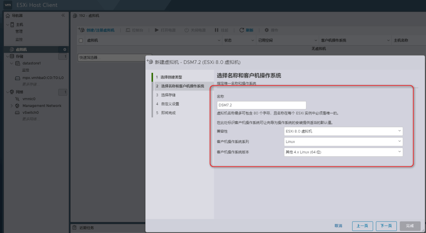426x233 pixels.
Task: Open Used space column dropdown arrow
Action: (x=316, y=41)
